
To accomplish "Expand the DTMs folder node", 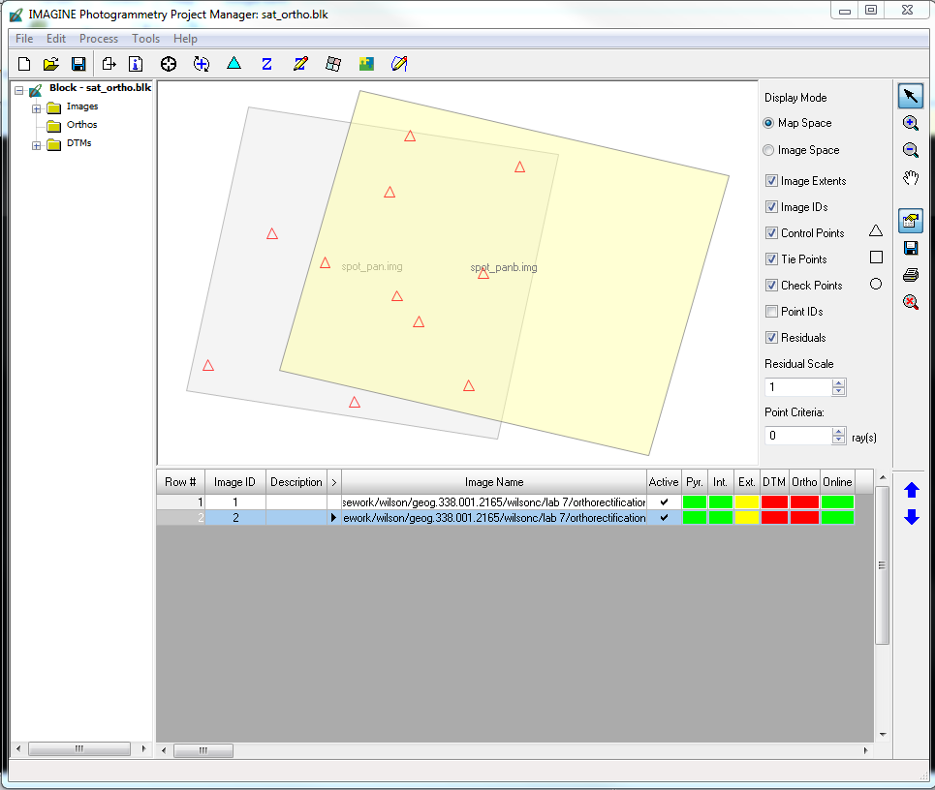I will point(37,145).
